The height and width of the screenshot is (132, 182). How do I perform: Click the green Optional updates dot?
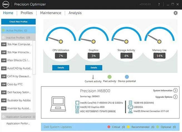[x=158, y=127]
